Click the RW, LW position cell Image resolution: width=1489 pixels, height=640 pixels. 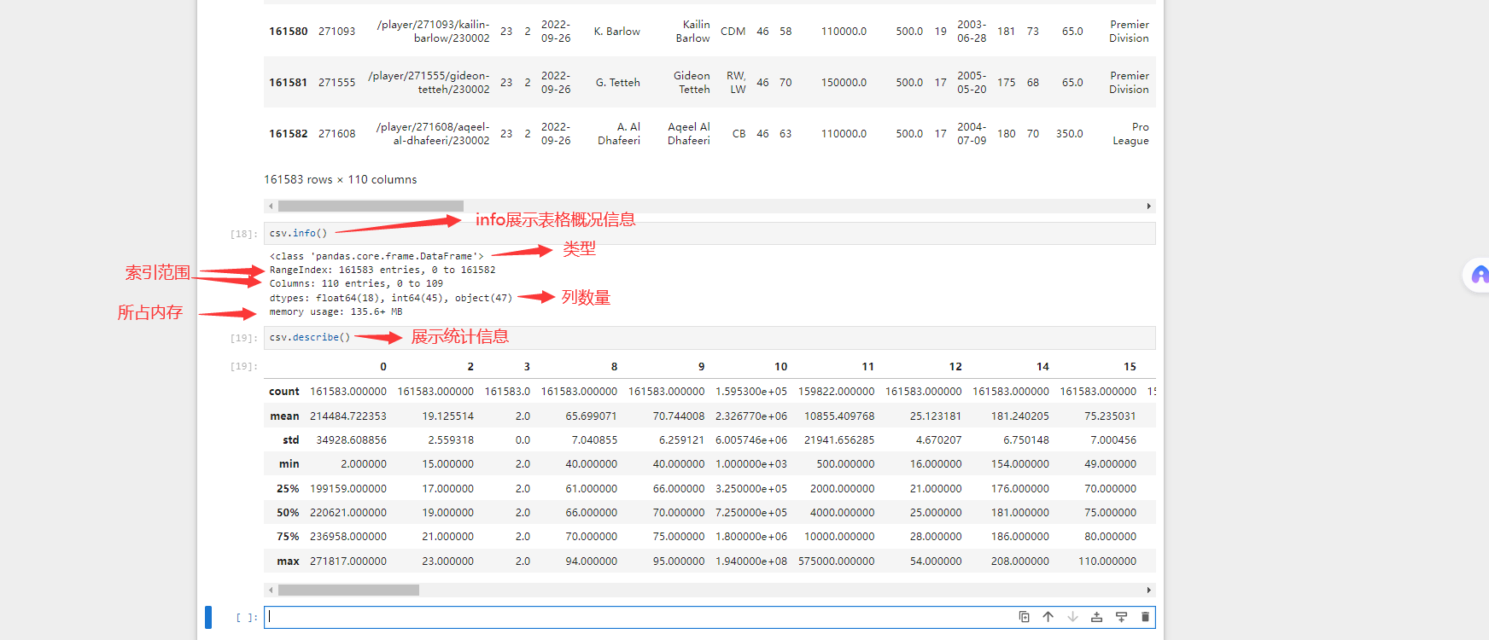736,83
